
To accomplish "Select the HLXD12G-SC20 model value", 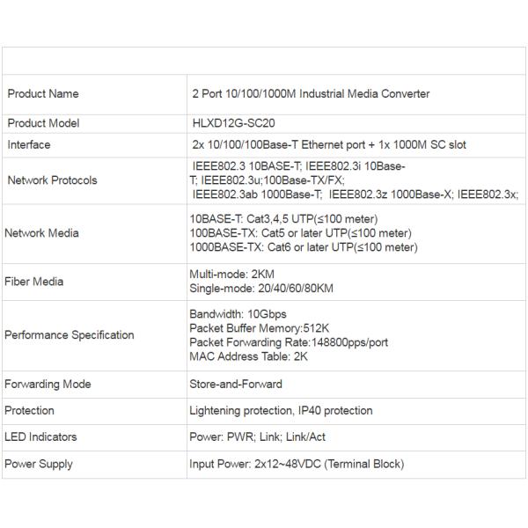I will 228,123.
